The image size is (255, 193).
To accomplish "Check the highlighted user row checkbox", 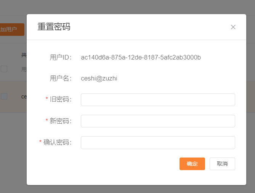I will 4,96.
